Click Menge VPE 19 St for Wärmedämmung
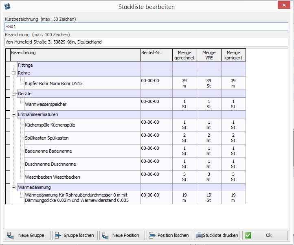The height and width of the screenshot is (245, 294). click(209, 197)
